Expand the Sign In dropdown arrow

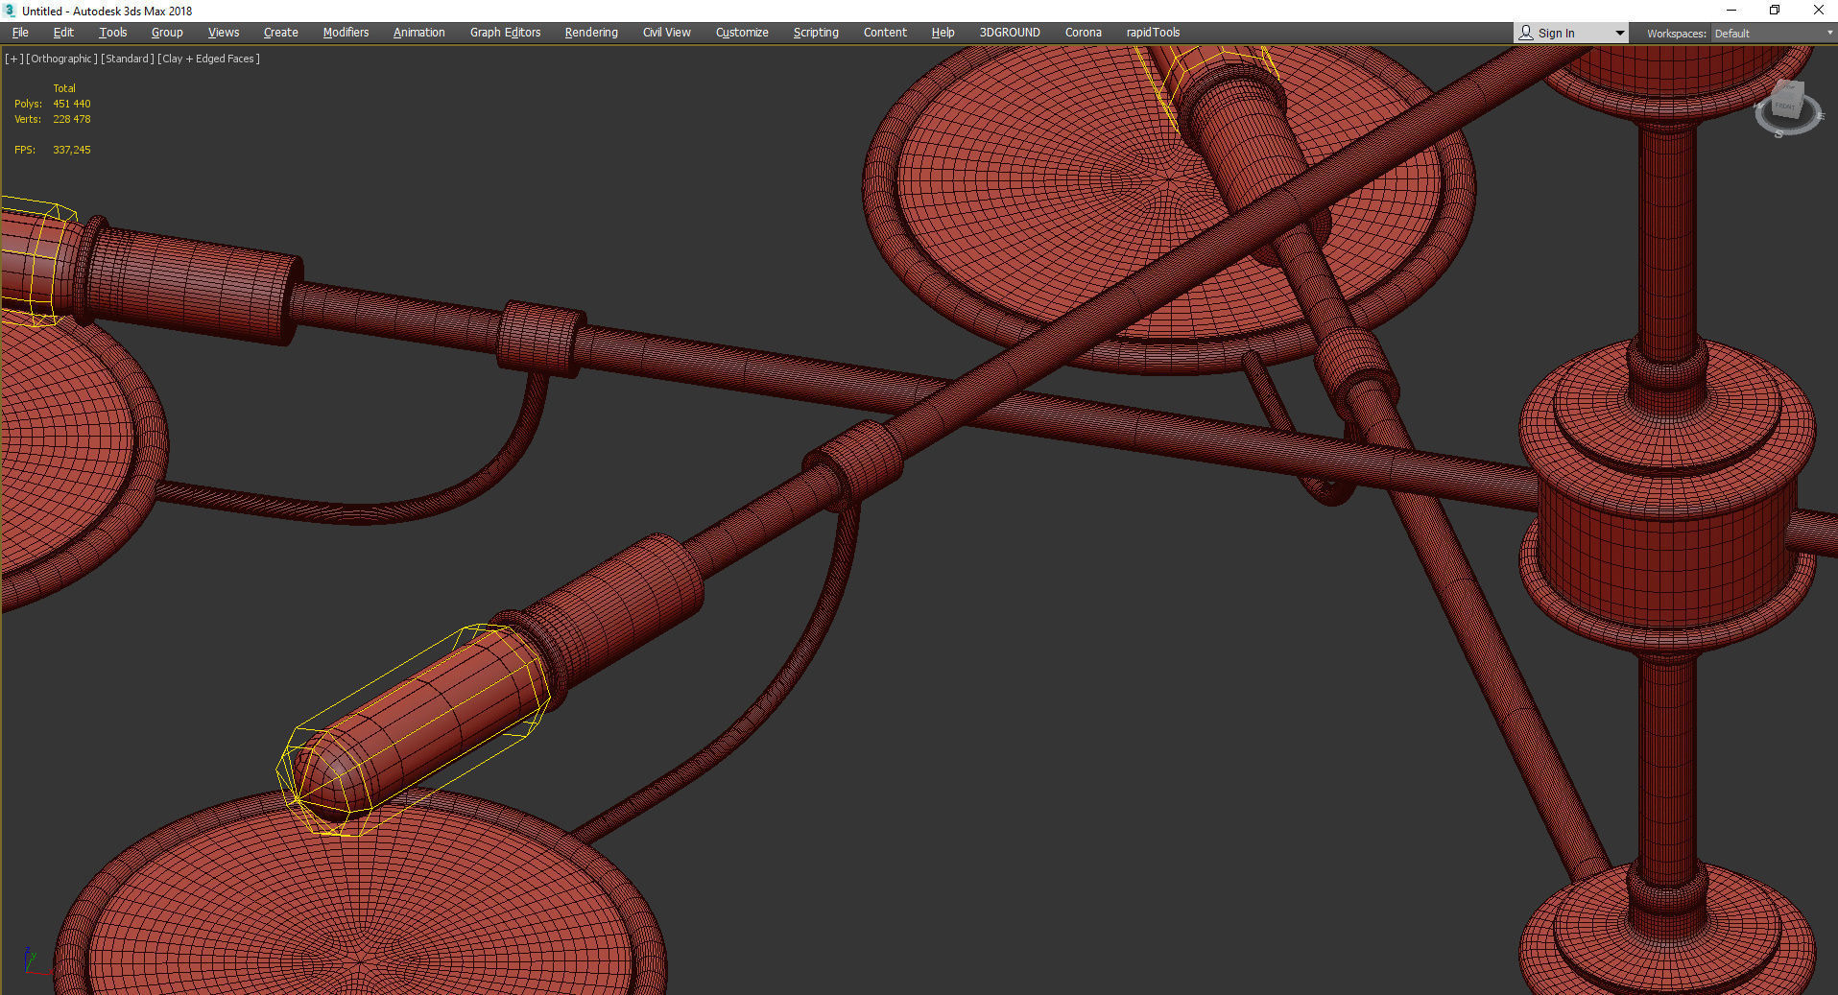point(1620,34)
